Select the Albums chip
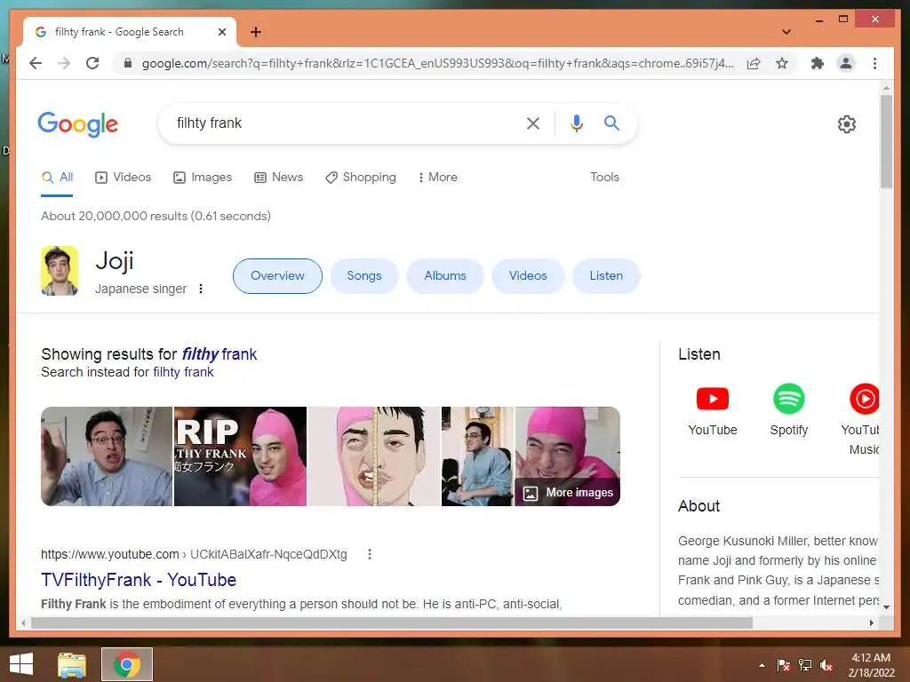The width and height of the screenshot is (910, 682). click(445, 276)
